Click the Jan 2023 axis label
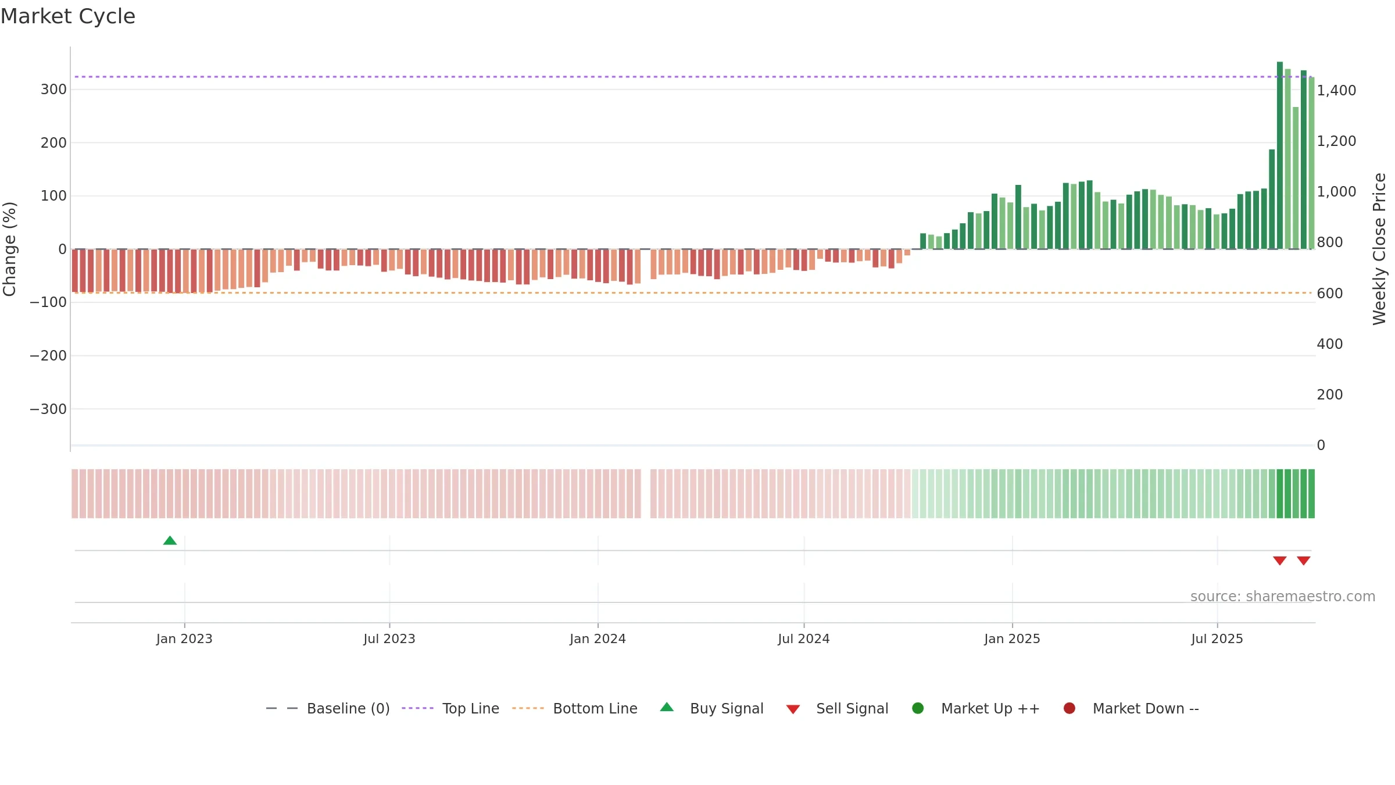 pyautogui.click(x=184, y=638)
